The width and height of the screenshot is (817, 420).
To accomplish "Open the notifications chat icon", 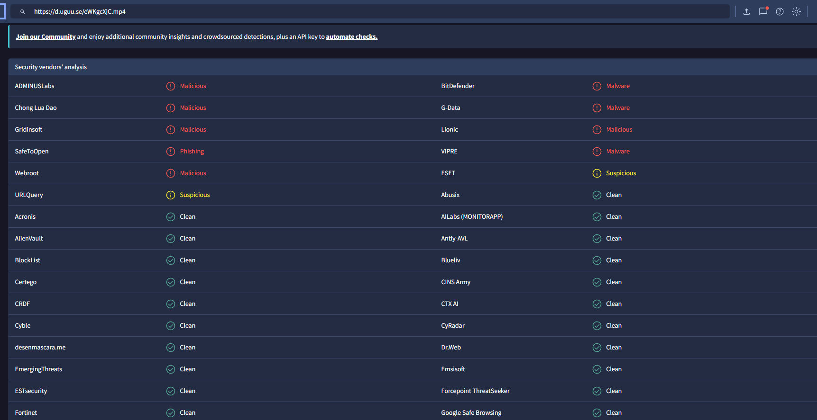I will (763, 11).
